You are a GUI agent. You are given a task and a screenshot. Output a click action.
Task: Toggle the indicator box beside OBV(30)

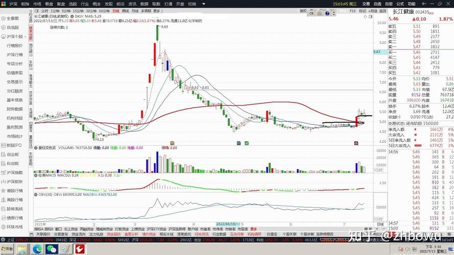point(37,194)
